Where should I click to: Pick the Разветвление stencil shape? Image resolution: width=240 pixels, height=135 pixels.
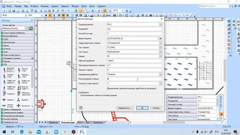pyautogui.click(x=9, y=100)
